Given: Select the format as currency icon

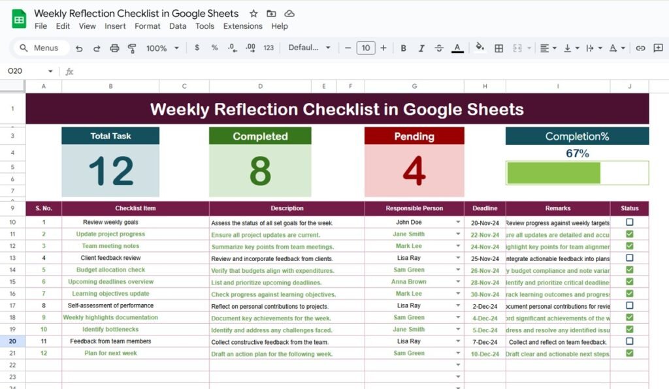Looking at the screenshot, I should pyautogui.click(x=197, y=48).
